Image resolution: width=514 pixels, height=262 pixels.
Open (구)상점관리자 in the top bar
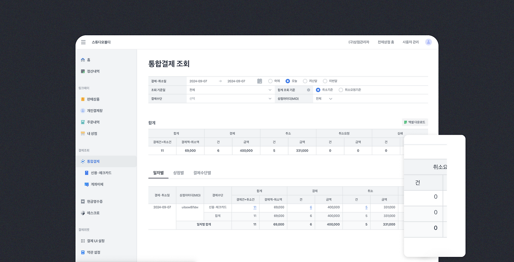[x=359, y=42]
